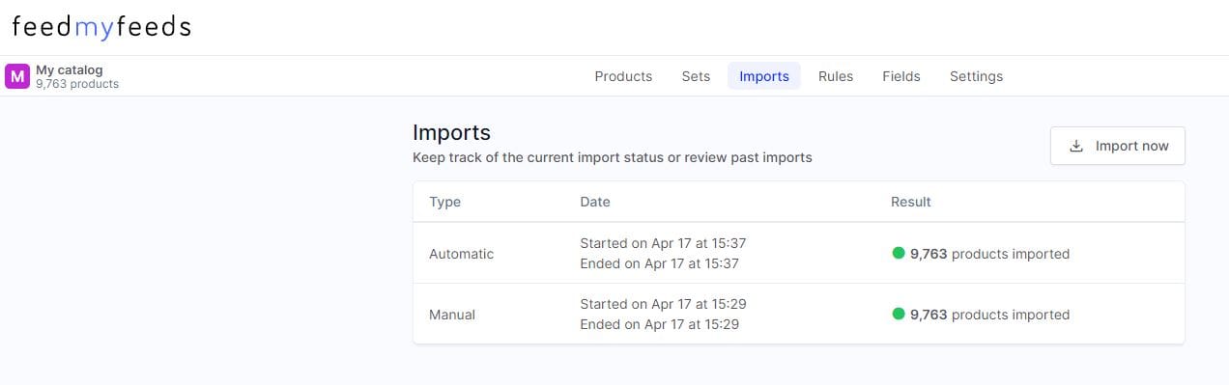Navigate to the Settings tab
This screenshot has height=385, width=1229.
[x=976, y=76]
